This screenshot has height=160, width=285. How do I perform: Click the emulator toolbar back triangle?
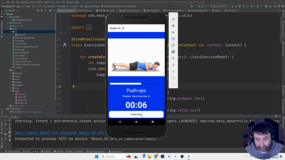(x=173, y=65)
